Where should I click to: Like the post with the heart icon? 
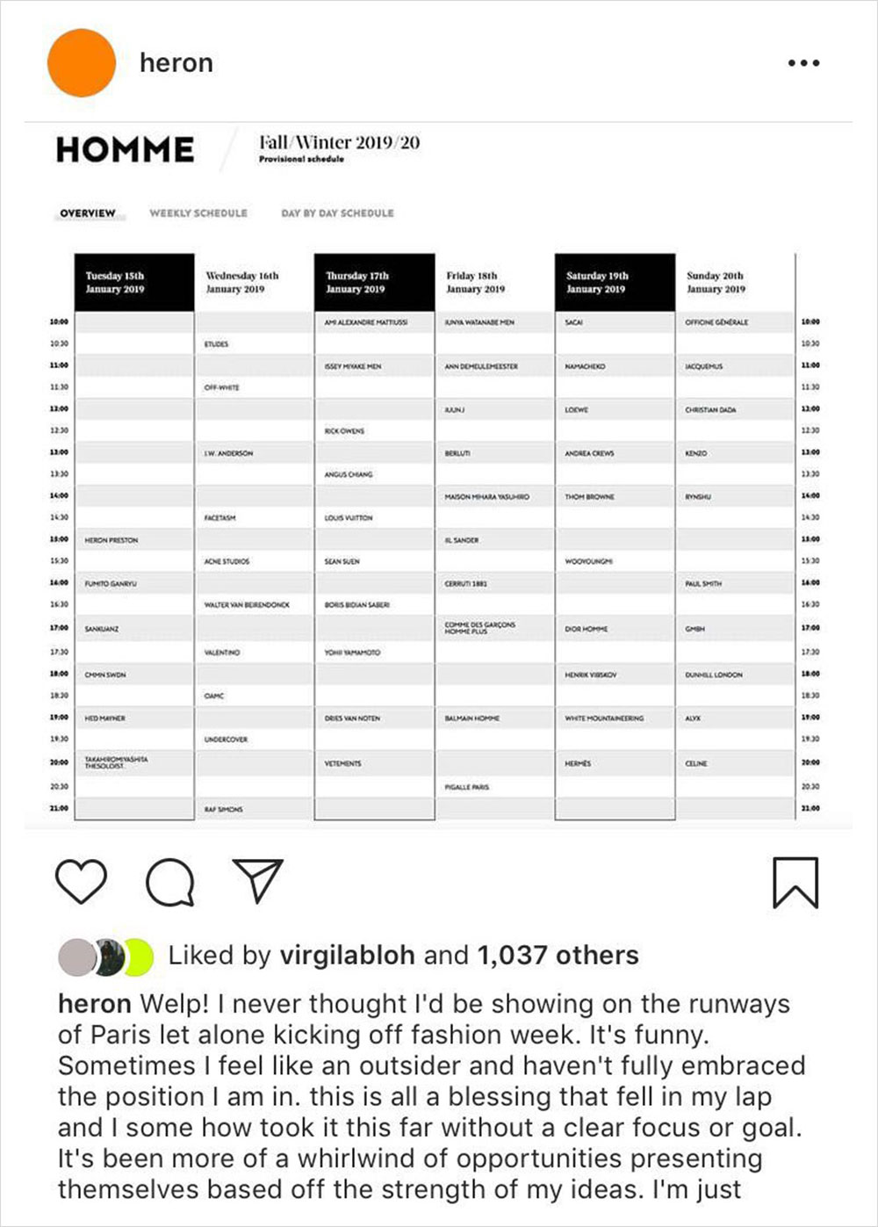coord(81,881)
